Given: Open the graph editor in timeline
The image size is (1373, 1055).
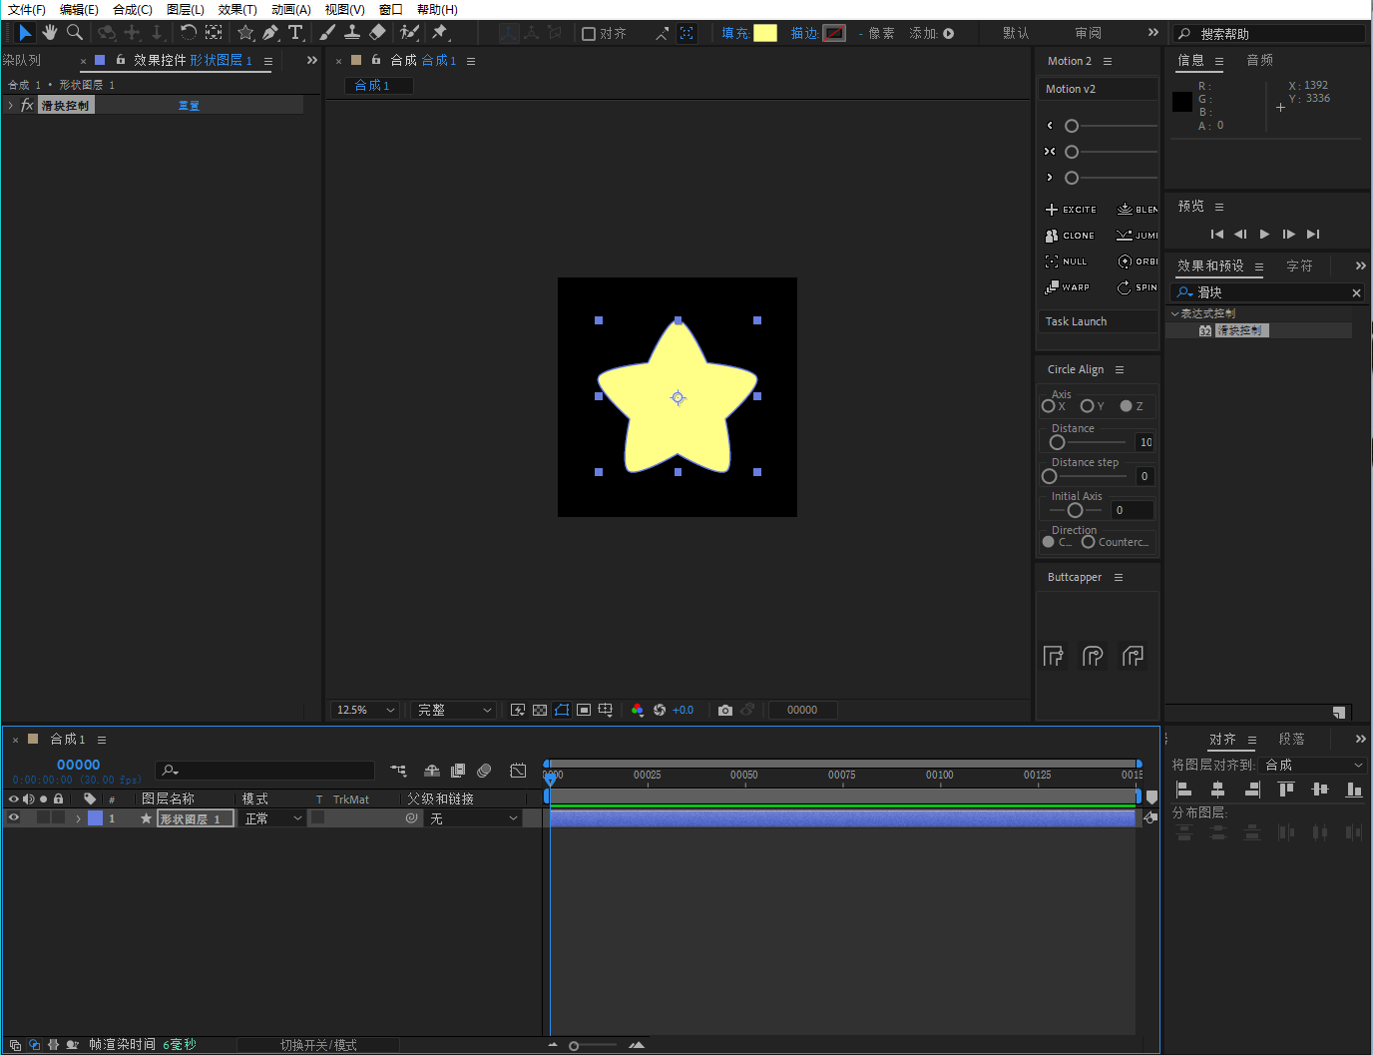Looking at the screenshot, I should click(518, 771).
